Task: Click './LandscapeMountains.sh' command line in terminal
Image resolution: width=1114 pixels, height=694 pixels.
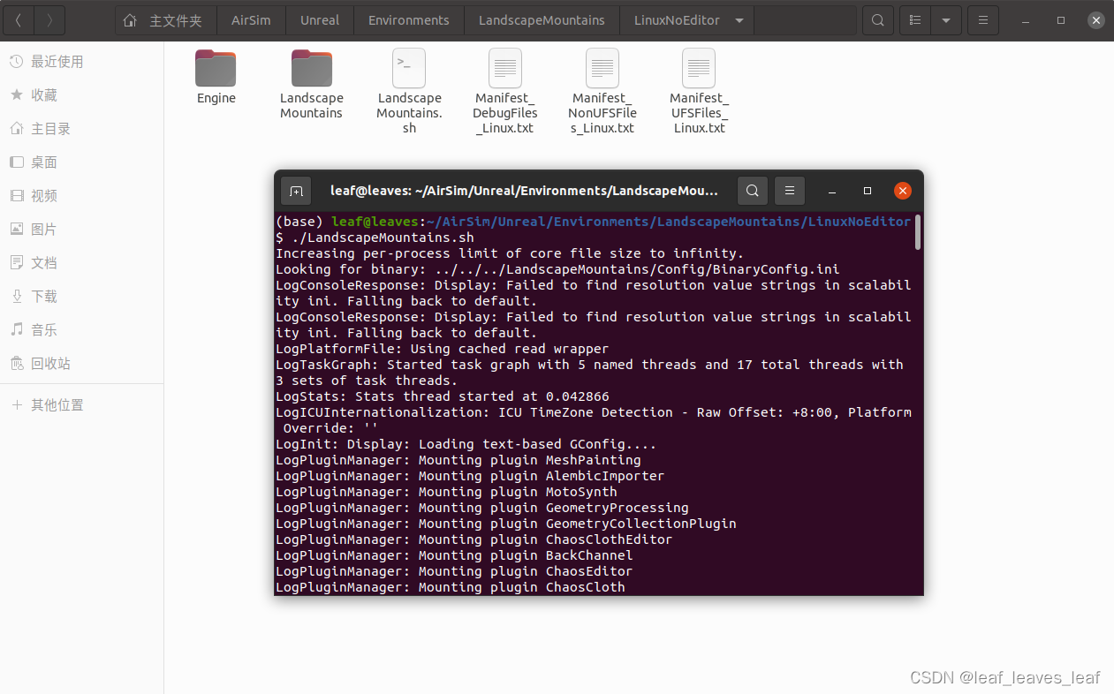Action: point(375,238)
